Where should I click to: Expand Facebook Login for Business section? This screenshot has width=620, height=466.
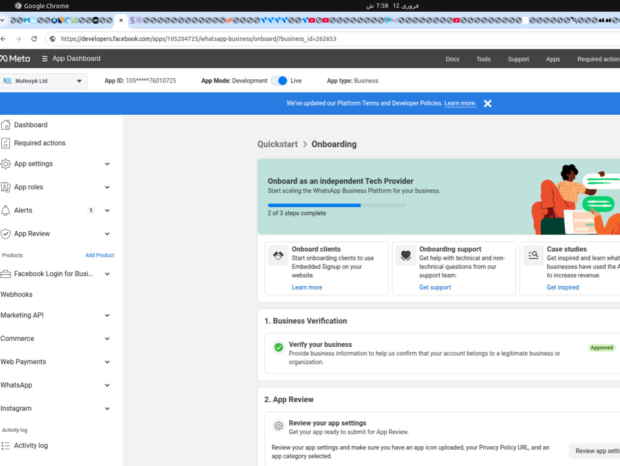pyautogui.click(x=107, y=274)
